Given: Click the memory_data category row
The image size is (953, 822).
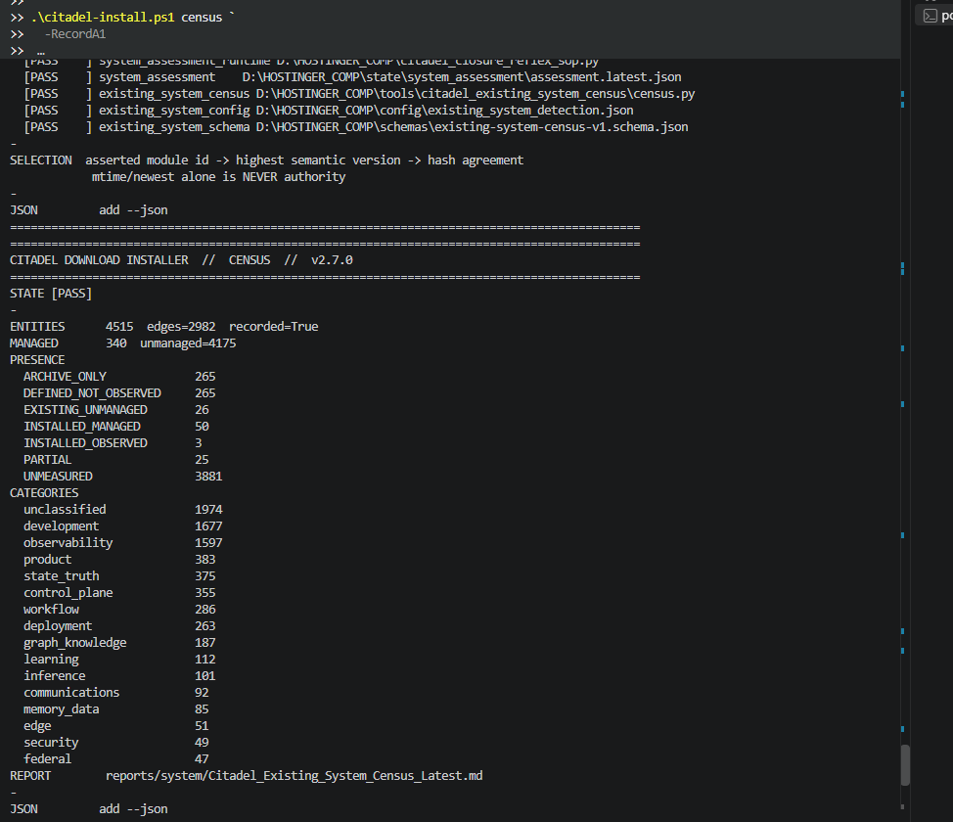Looking at the screenshot, I should (x=116, y=708).
